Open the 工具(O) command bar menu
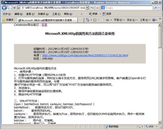This screenshot has height=129, width=163. (x=145, y=20)
